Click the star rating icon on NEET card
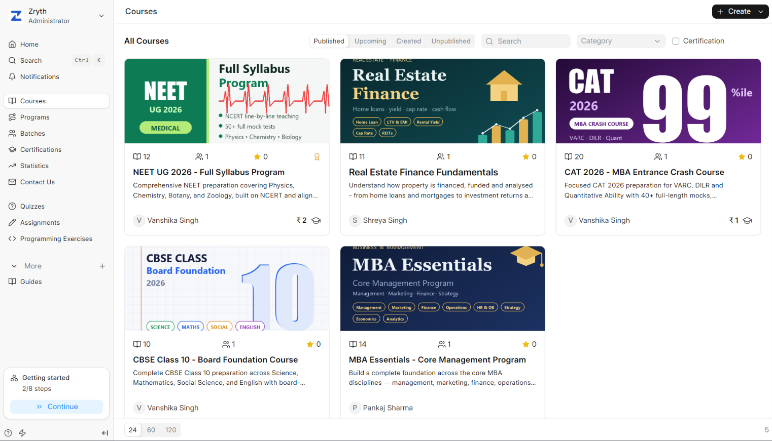This screenshot has height=441, width=772. (257, 157)
